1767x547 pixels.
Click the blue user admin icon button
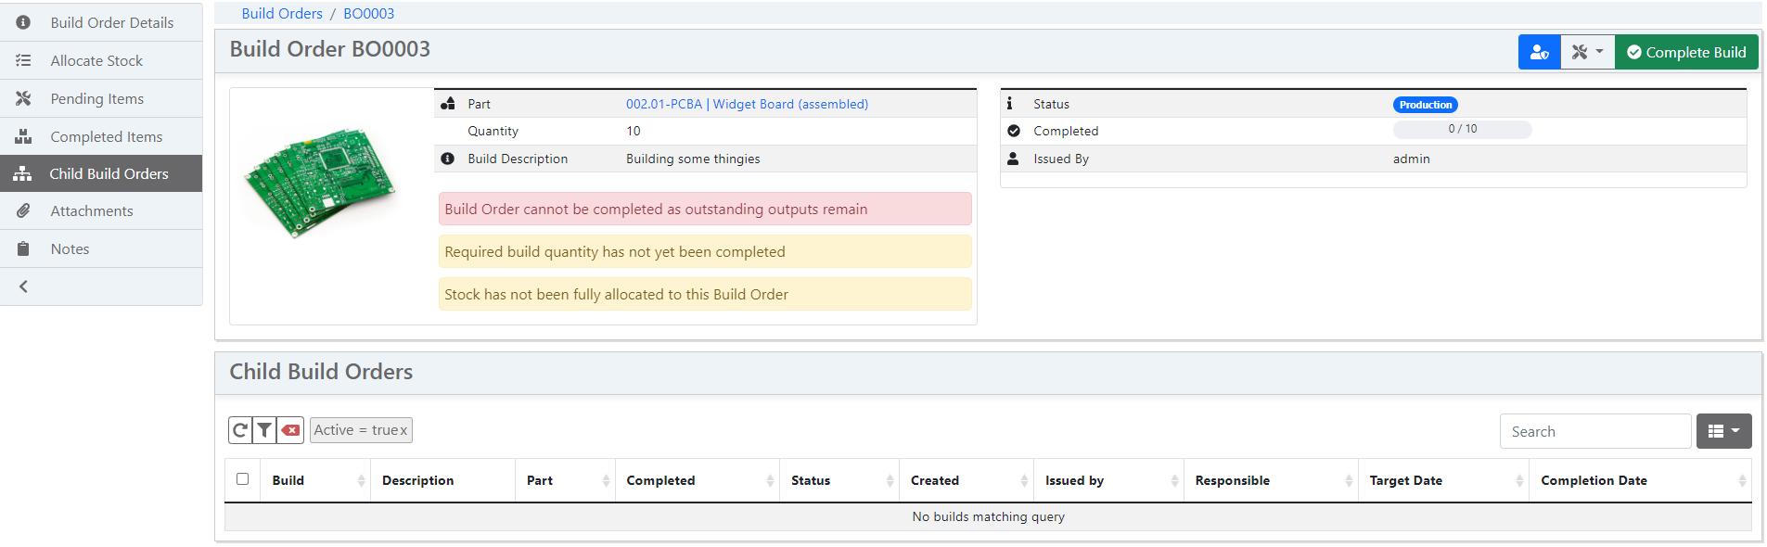click(x=1539, y=53)
